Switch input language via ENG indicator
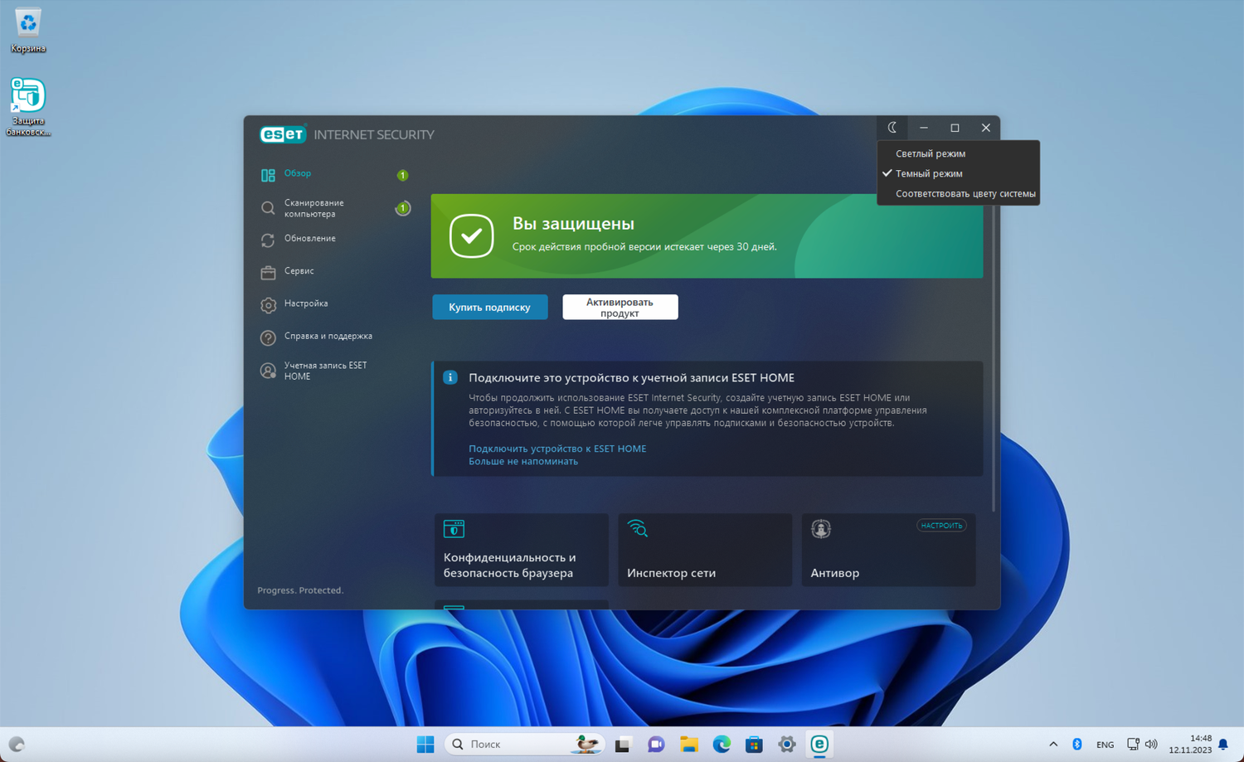This screenshot has width=1244, height=762. 1105,745
